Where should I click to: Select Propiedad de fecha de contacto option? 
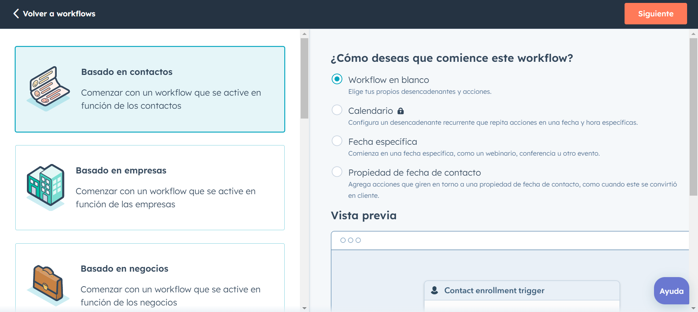[337, 172]
